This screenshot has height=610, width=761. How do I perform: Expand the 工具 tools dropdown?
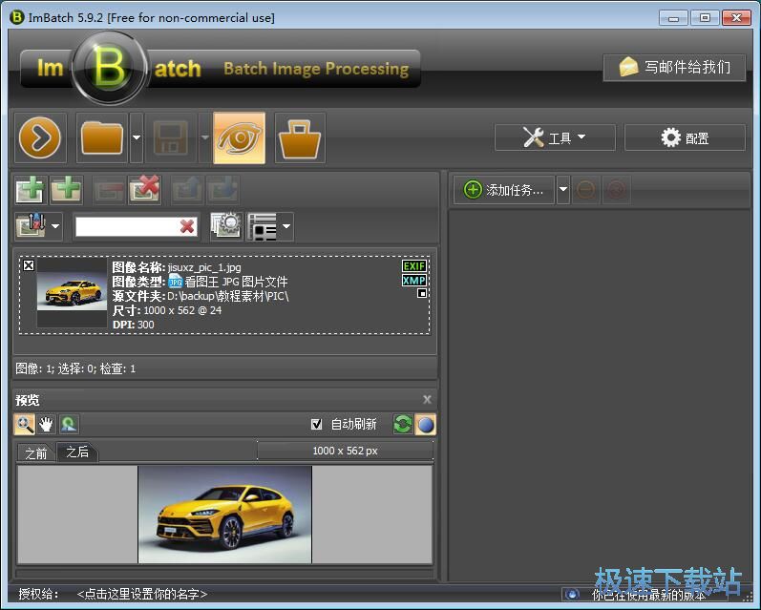tap(554, 137)
